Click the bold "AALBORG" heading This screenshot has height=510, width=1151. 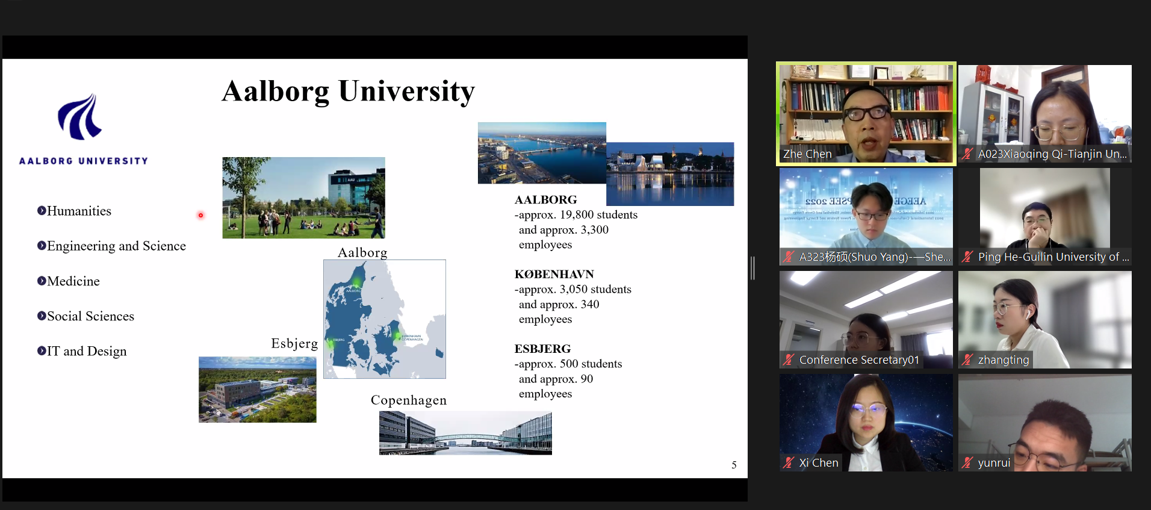546,199
